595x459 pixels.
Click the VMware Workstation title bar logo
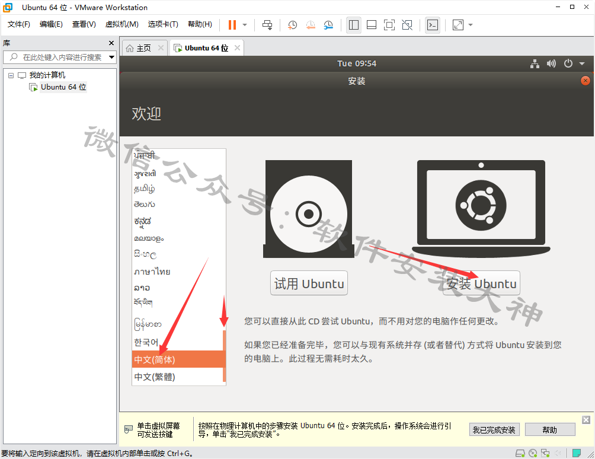tap(8, 7)
